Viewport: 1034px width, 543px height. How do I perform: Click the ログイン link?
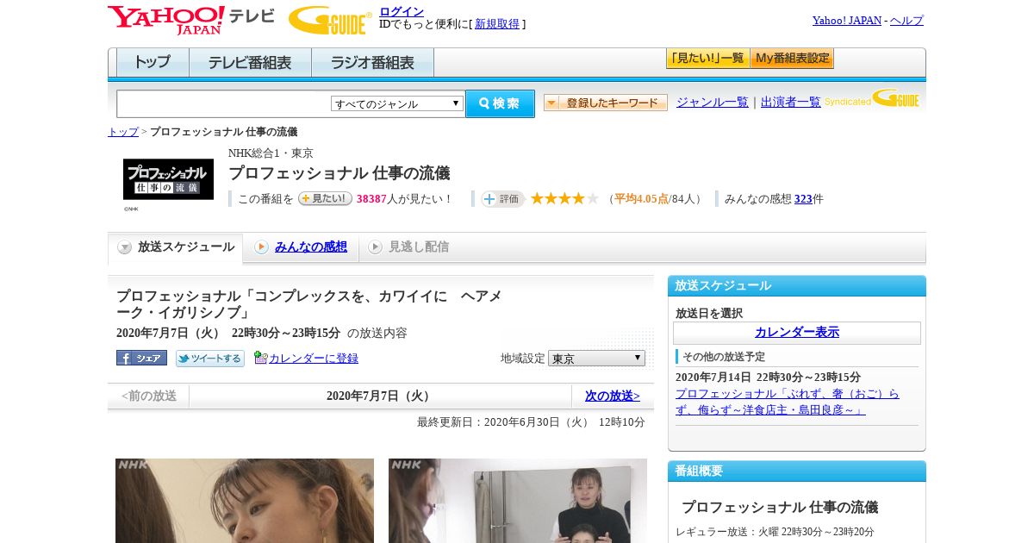pos(402,11)
